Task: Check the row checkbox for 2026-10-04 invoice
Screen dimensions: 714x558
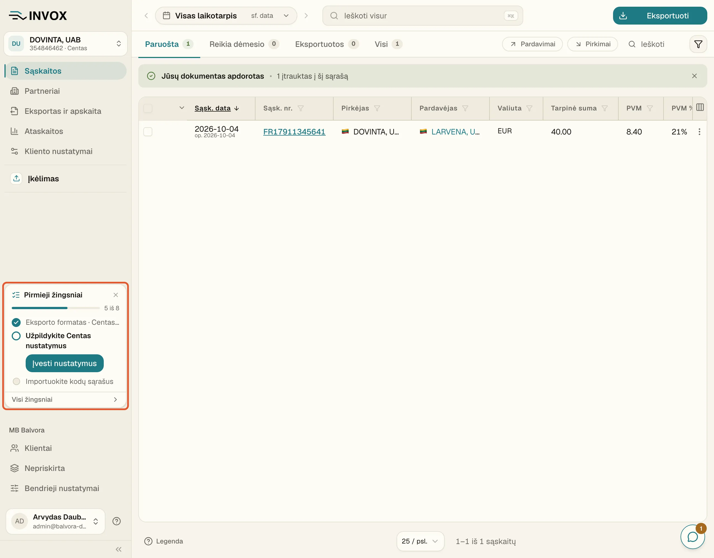Action: click(x=148, y=131)
